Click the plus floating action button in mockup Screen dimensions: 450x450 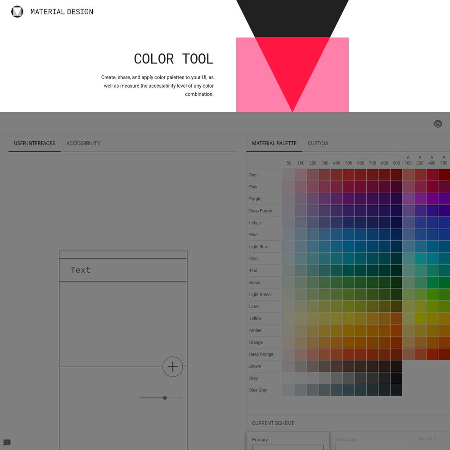point(172,366)
